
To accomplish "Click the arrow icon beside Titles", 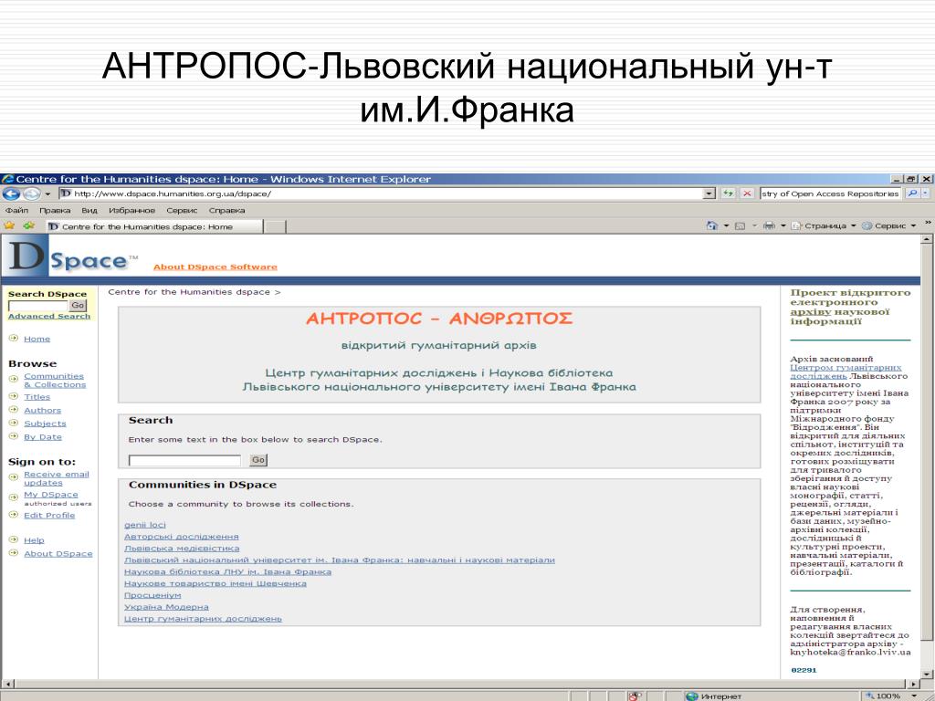I will (14, 396).
